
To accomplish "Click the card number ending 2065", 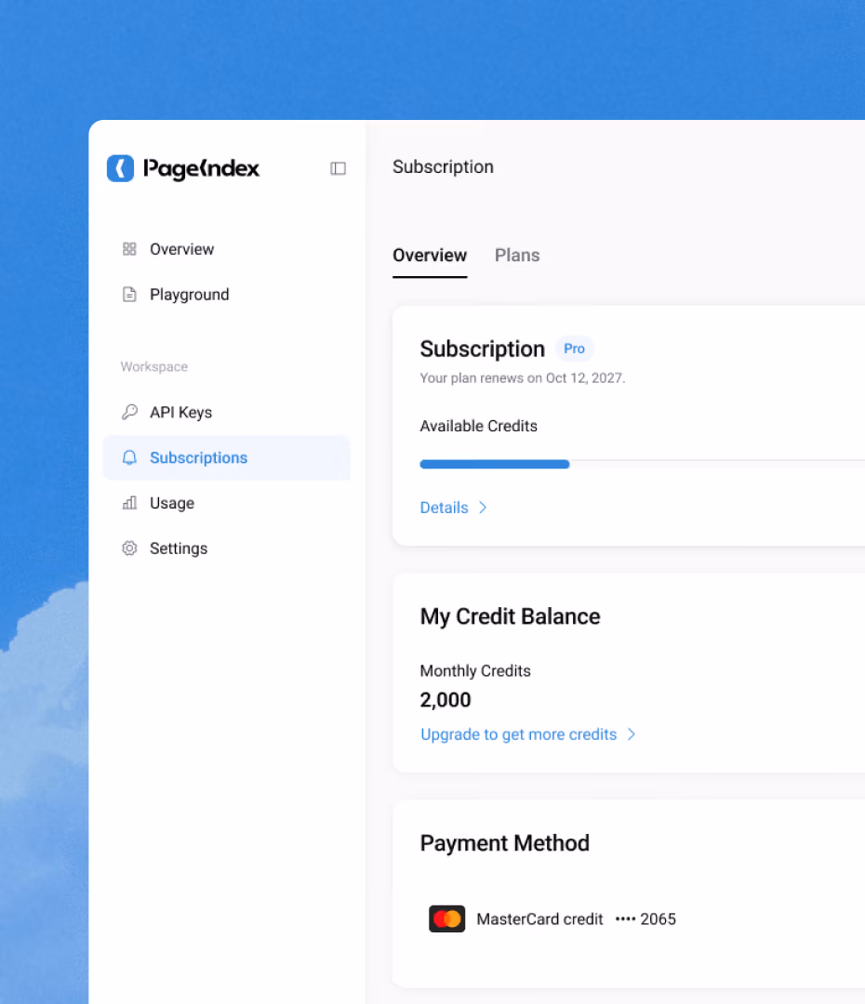I will coord(645,919).
